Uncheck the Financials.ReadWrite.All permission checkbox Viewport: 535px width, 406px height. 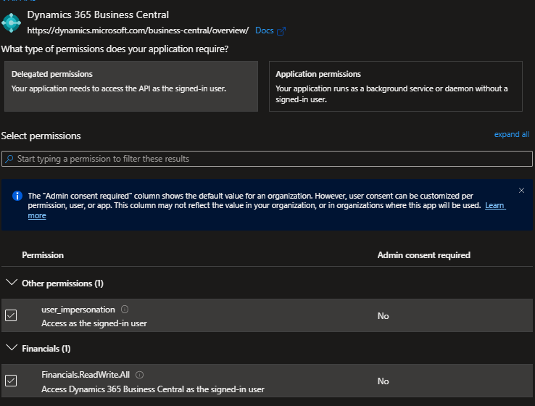pos(11,381)
